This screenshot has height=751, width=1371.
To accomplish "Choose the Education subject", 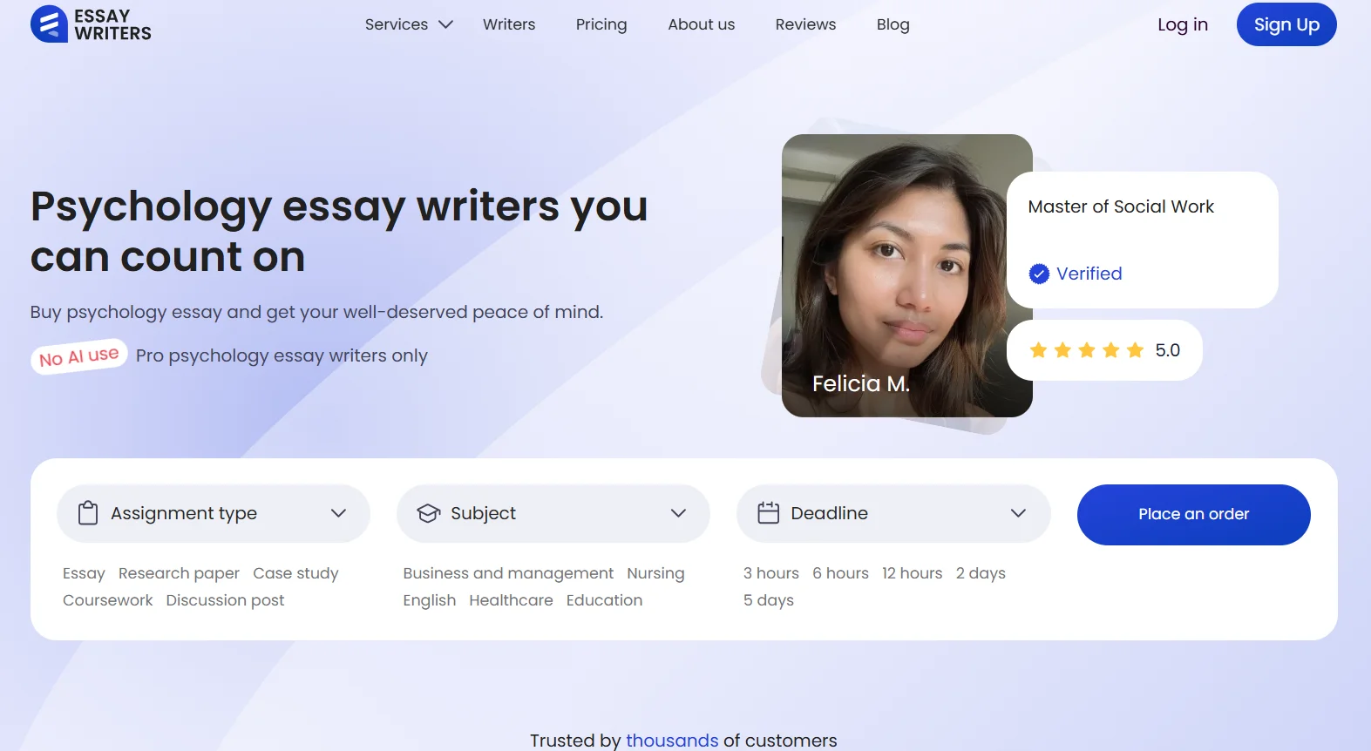I will click(604, 600).
